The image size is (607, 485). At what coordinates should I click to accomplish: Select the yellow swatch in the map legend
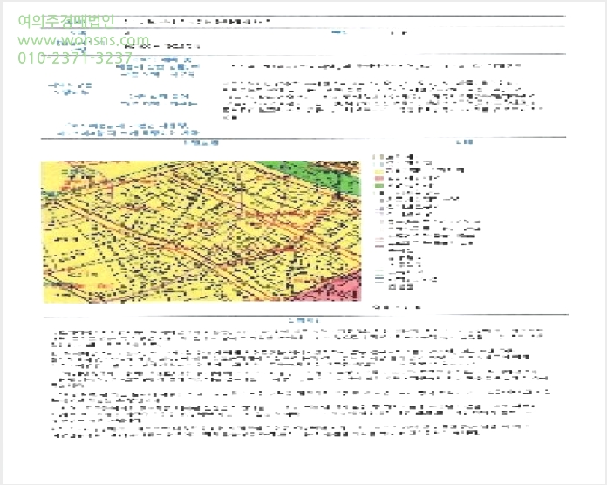379,171
